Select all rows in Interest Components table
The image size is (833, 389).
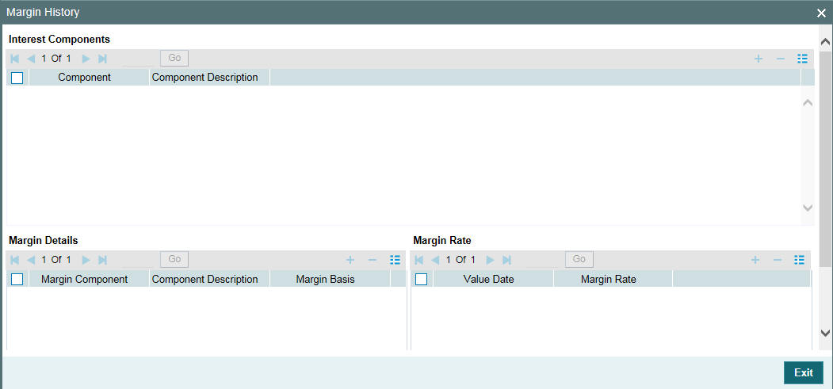click(x=17, y=78)
